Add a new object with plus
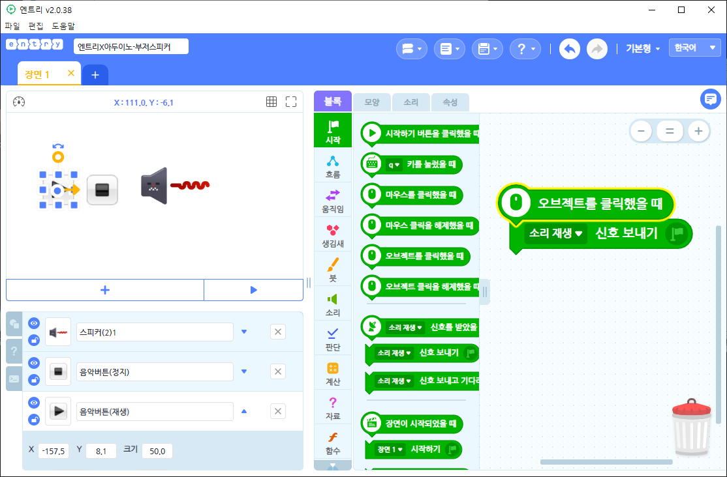Viewport: 727px width, 477px height. 105,290
